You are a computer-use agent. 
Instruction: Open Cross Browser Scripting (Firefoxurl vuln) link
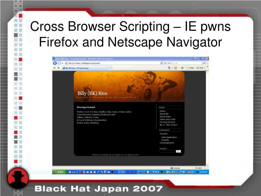(x=96, y=115)
